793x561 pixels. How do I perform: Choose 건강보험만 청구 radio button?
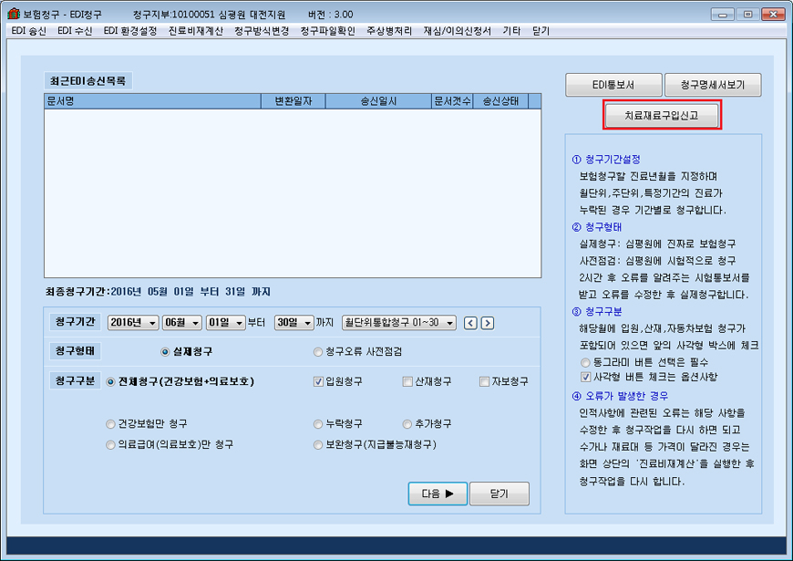coord(111,424)
